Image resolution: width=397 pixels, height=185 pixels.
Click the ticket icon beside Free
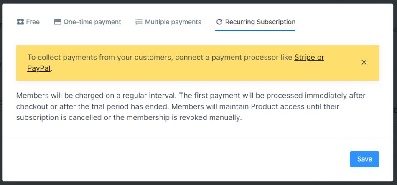(x=20, y=22)
